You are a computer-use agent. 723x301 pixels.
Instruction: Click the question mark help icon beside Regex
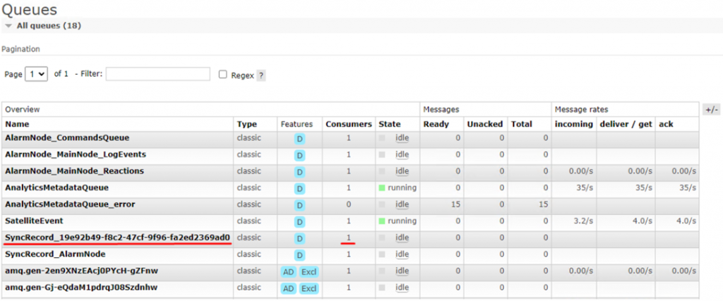(x=261, y=75)
